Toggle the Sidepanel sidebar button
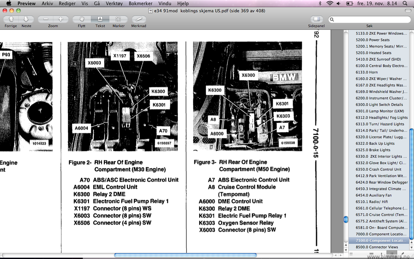Image resolution: width=414 pixels, height=259 pixels. (x=317, y=19)
